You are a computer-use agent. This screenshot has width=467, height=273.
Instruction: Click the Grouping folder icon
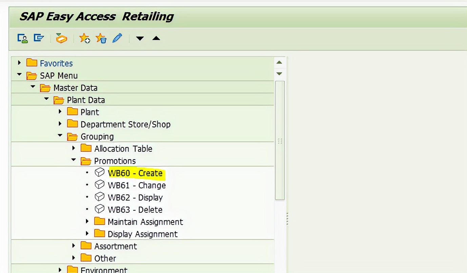[x=73, y=136]
